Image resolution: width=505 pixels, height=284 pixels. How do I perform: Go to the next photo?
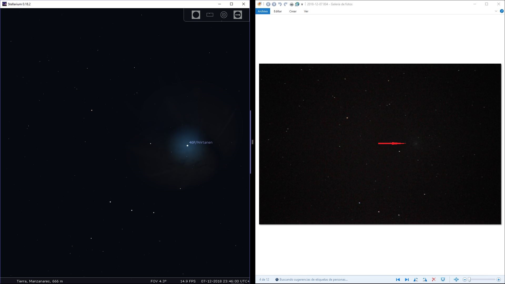(x=407, y=280)
